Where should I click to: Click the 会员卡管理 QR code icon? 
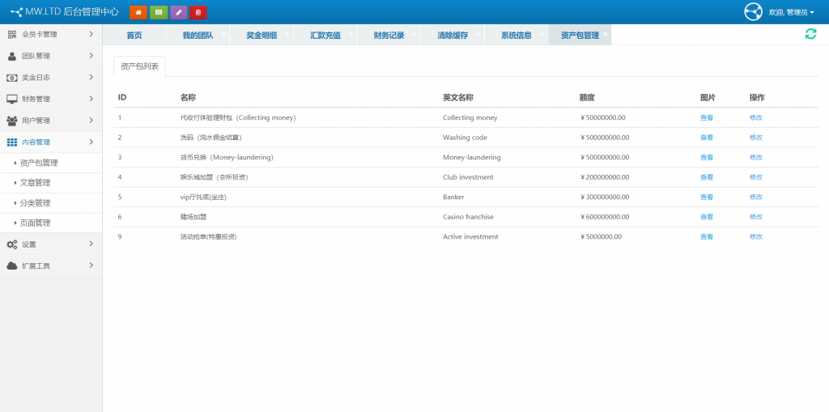[11, 34]
